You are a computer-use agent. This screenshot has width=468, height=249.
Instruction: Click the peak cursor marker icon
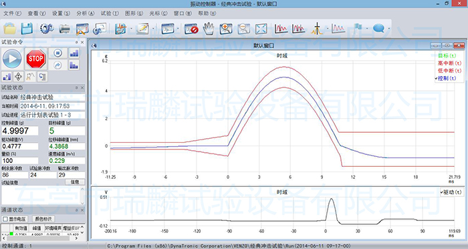click(317, 29)
